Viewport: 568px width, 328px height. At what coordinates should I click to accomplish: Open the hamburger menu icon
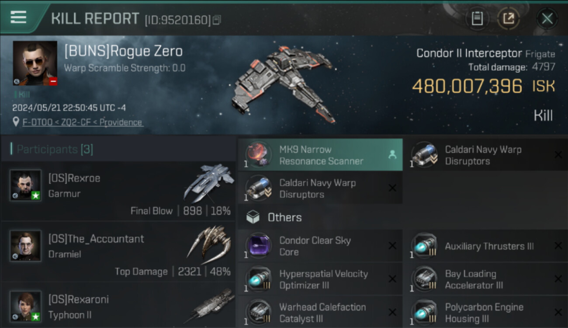[x=18, y=17]
